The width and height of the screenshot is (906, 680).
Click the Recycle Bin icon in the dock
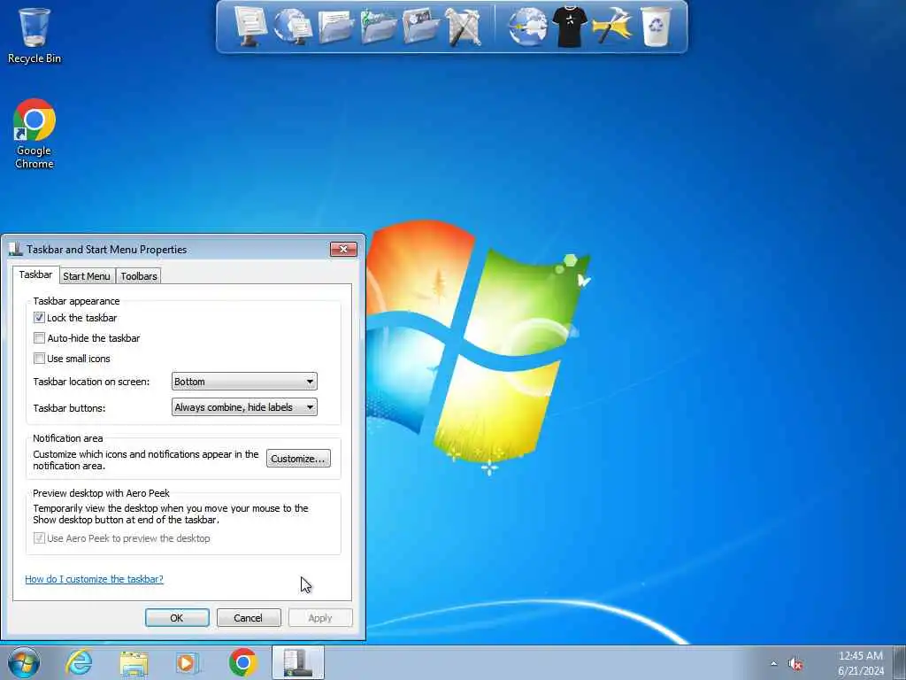656,26
